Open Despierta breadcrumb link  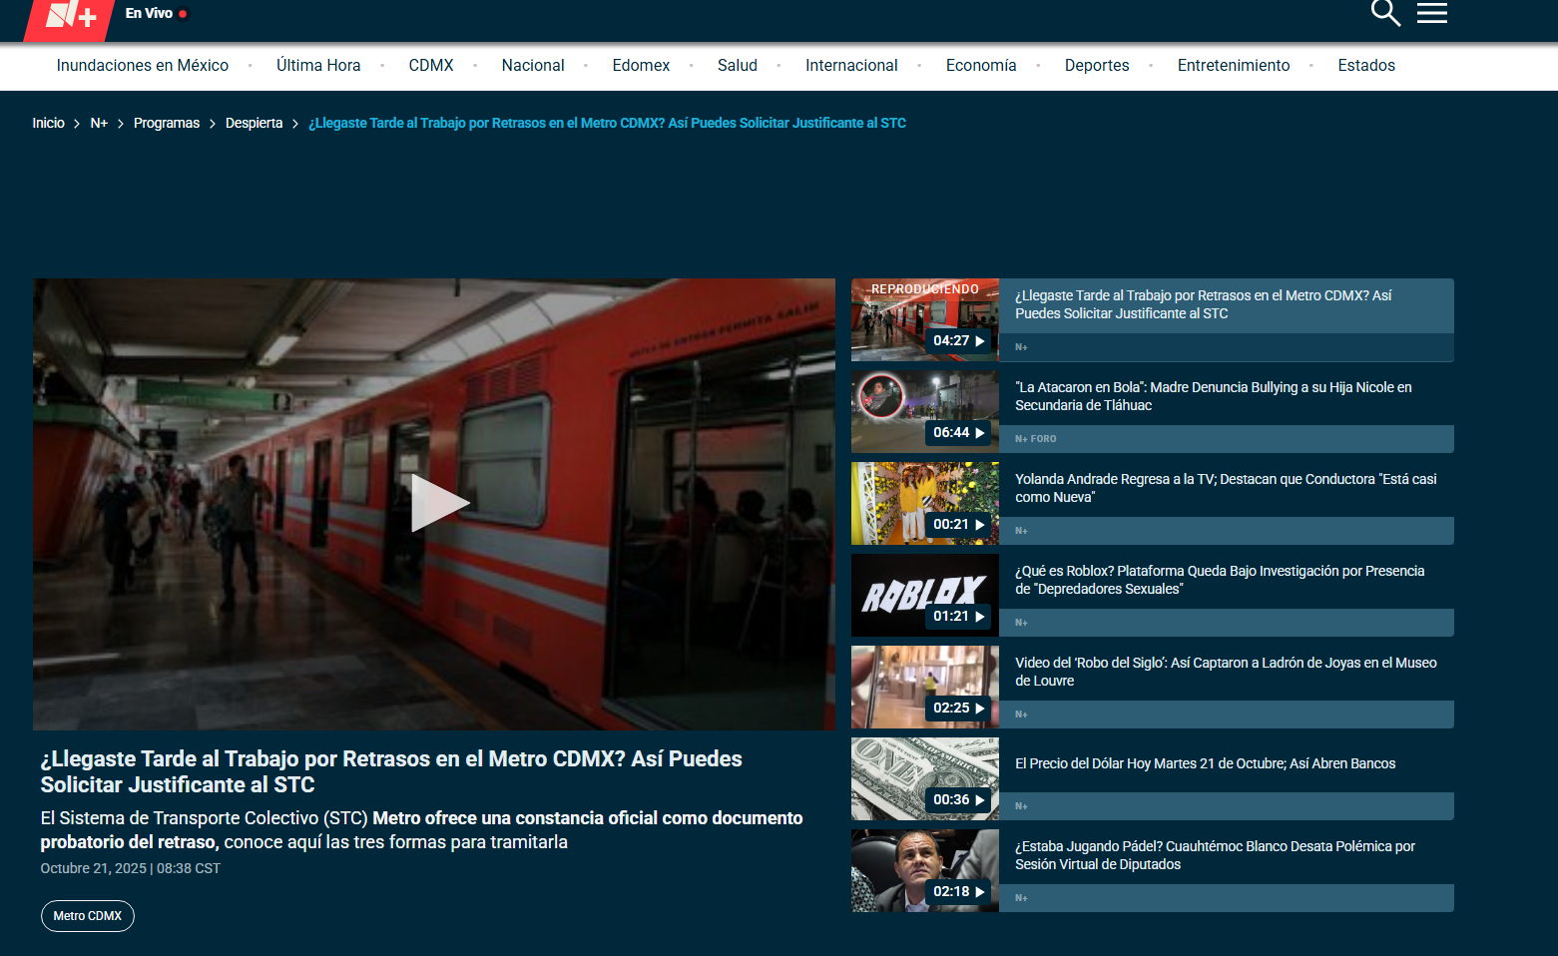(x=254, y=123)
